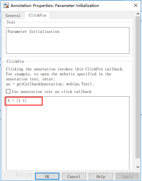Click the empty area of the ClickFcn editor

[x=68, y=136]
